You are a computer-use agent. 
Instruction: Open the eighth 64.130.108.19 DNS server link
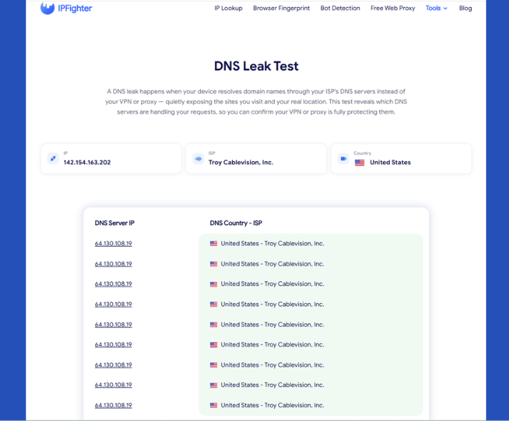tap(113, 385)
